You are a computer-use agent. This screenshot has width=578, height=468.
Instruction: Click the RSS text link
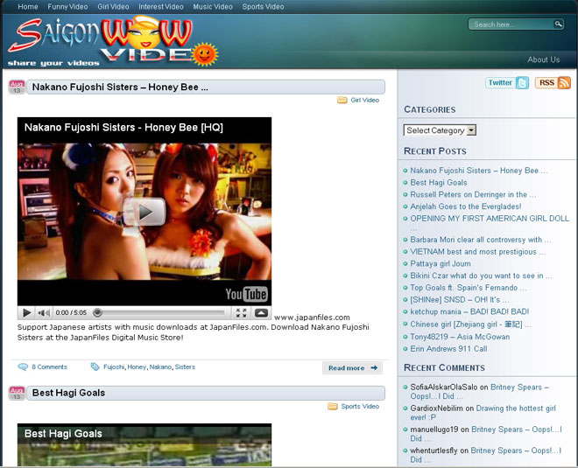point(546,82)
